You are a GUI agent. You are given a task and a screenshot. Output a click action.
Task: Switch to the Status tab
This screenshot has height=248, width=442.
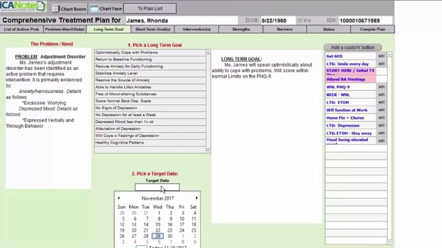coord(329,29)
